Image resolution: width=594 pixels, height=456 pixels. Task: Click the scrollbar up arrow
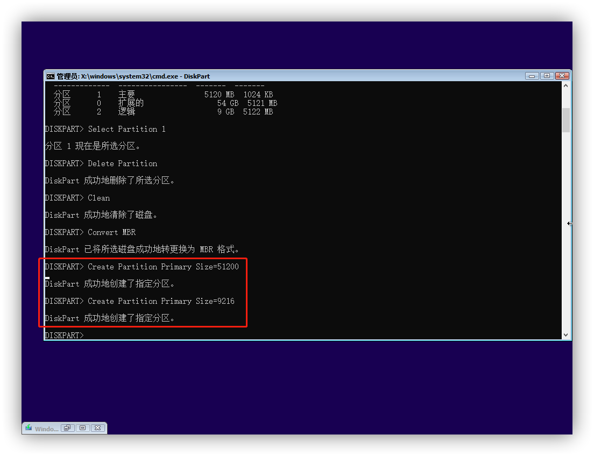(565, 85)
